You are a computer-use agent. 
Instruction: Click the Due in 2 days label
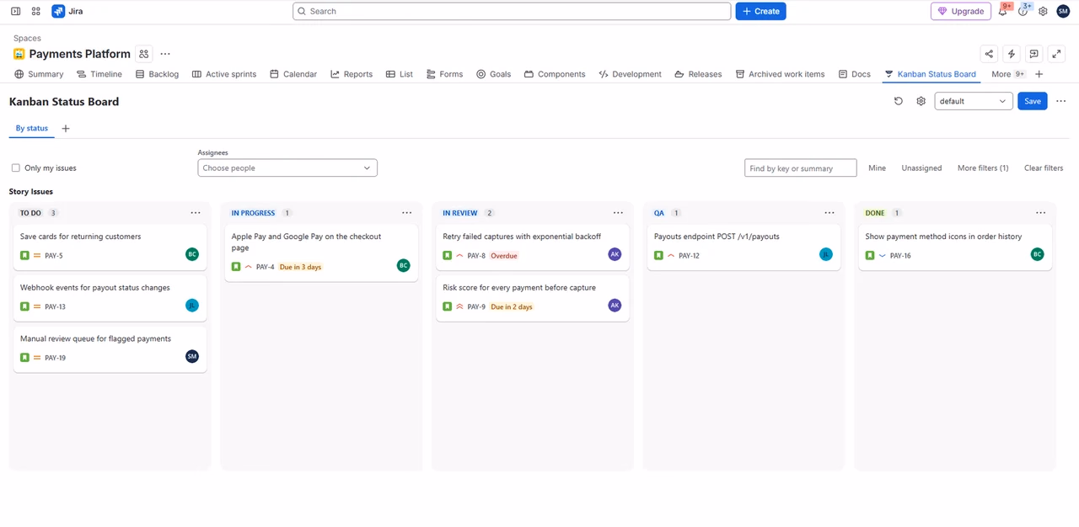click(512, 306)
